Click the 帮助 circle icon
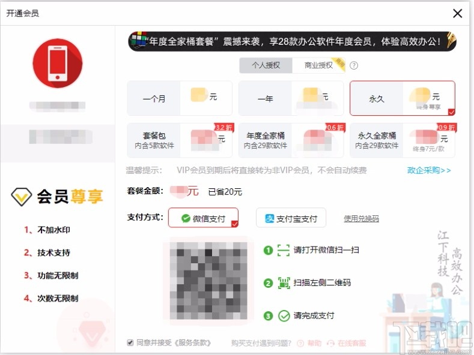474x355 pixels. coord(300,344)
